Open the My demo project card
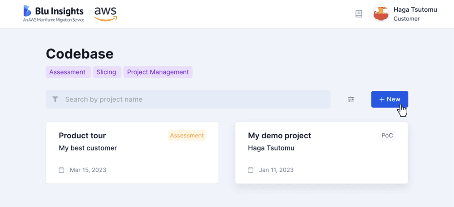454x207 pixels. click(321, 152)
